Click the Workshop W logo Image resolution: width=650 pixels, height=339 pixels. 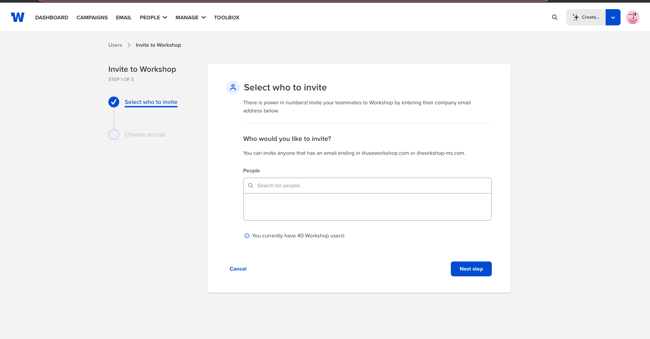pyautogui.click(x=18, y=17)
